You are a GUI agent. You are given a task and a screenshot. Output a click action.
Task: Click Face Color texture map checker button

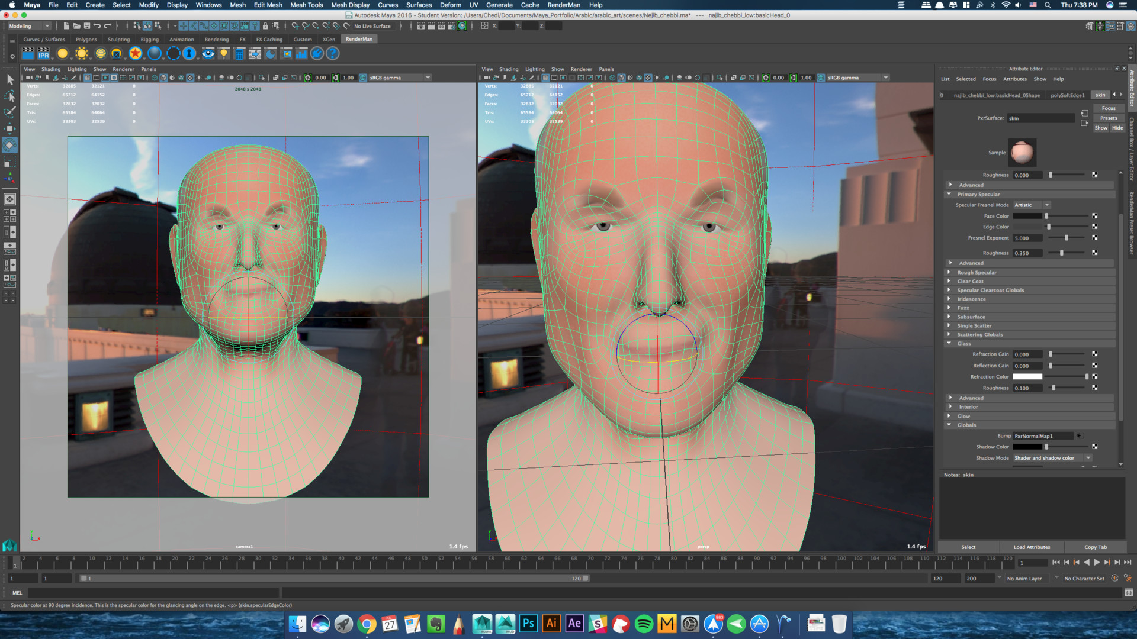[1094, 216]
